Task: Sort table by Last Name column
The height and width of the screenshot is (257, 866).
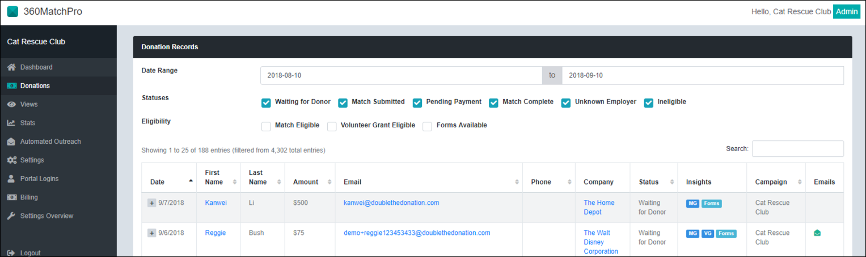Action: click(262, 178)
